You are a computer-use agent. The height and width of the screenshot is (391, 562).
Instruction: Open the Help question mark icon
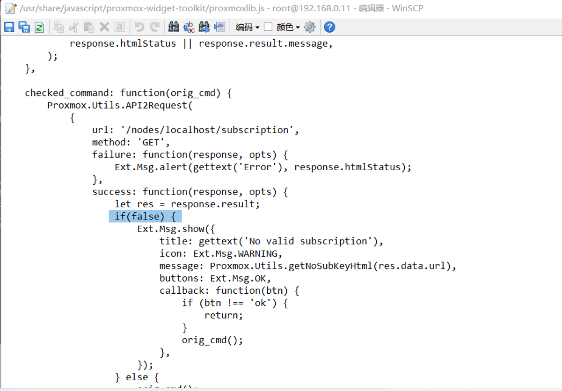pos(329,27)
